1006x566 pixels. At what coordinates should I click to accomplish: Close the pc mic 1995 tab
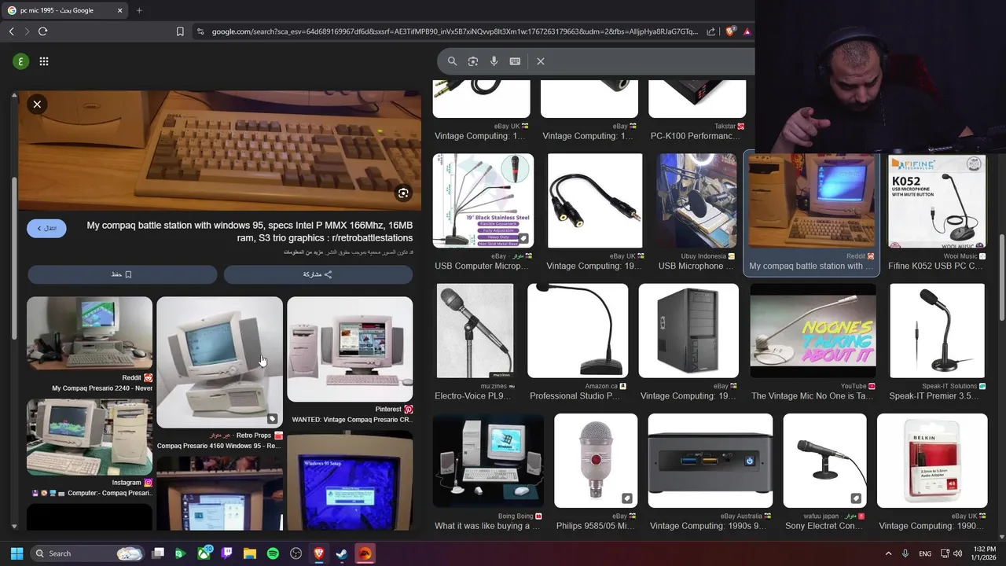[x=120, y=10]
